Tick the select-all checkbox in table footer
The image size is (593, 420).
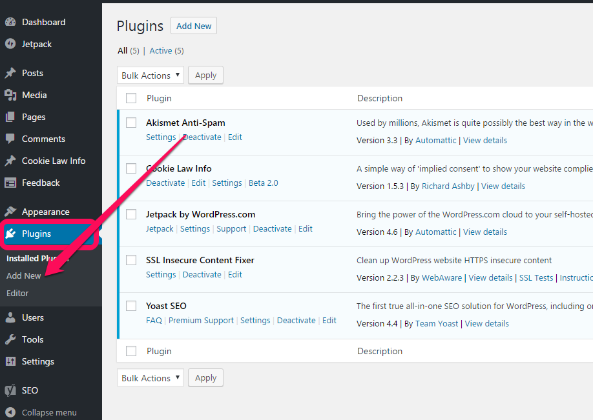131,351
